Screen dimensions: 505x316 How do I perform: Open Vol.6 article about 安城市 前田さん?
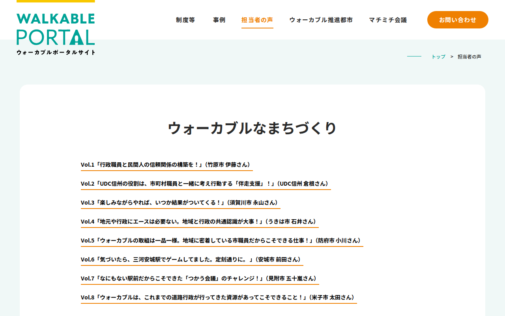(192, 260)
